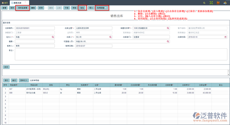This screenshot has width=230, height=125.
Task: Open lookup icon in 出库人 field
Action: tap(110, 37)
